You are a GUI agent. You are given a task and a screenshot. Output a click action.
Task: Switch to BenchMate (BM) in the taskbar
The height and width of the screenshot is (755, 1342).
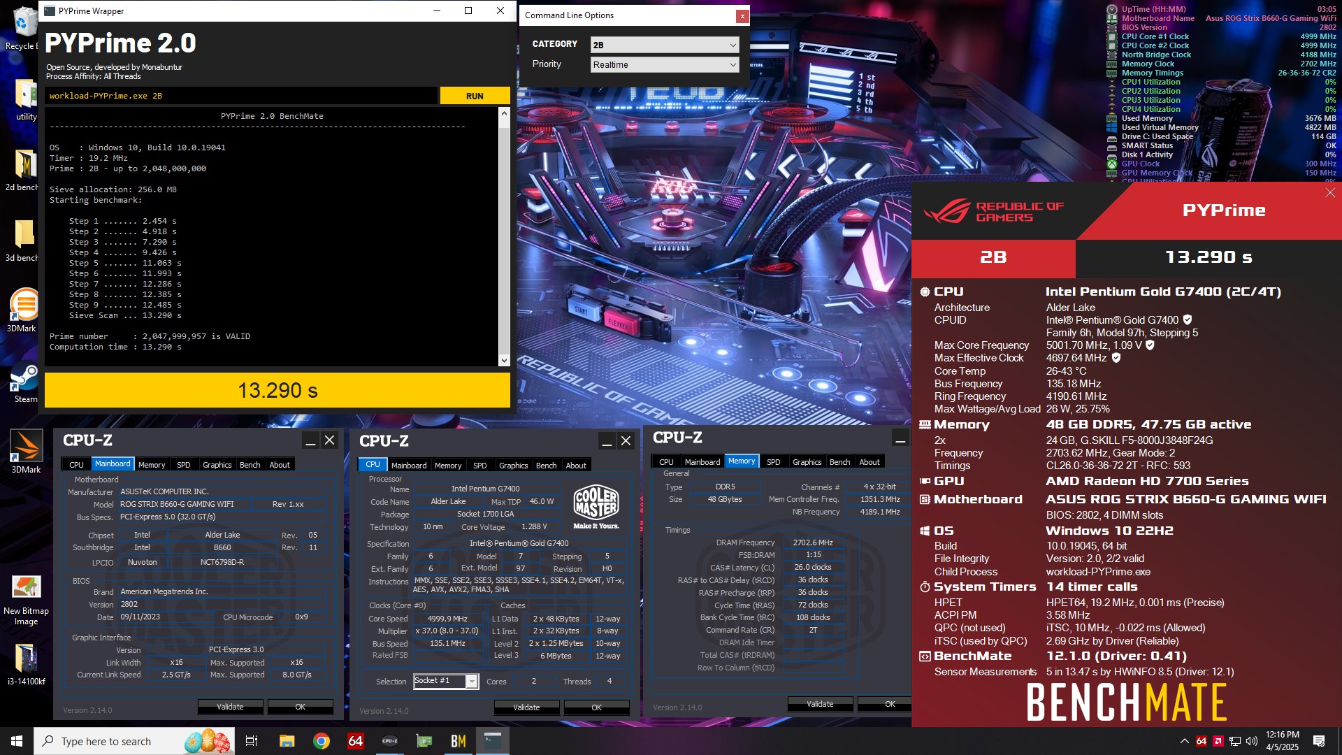click(459, 741)
